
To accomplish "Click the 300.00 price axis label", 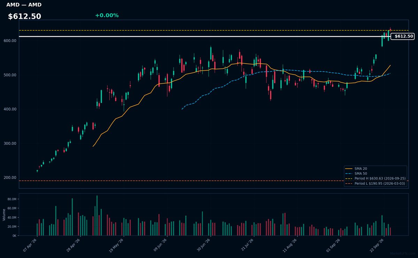I will pos(10,143).
